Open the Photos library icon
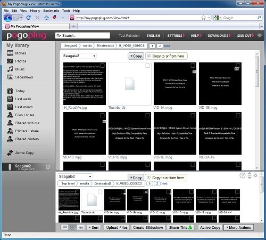Image resolution: width=266 pixels, height=240 pixels. pos(10,61)
